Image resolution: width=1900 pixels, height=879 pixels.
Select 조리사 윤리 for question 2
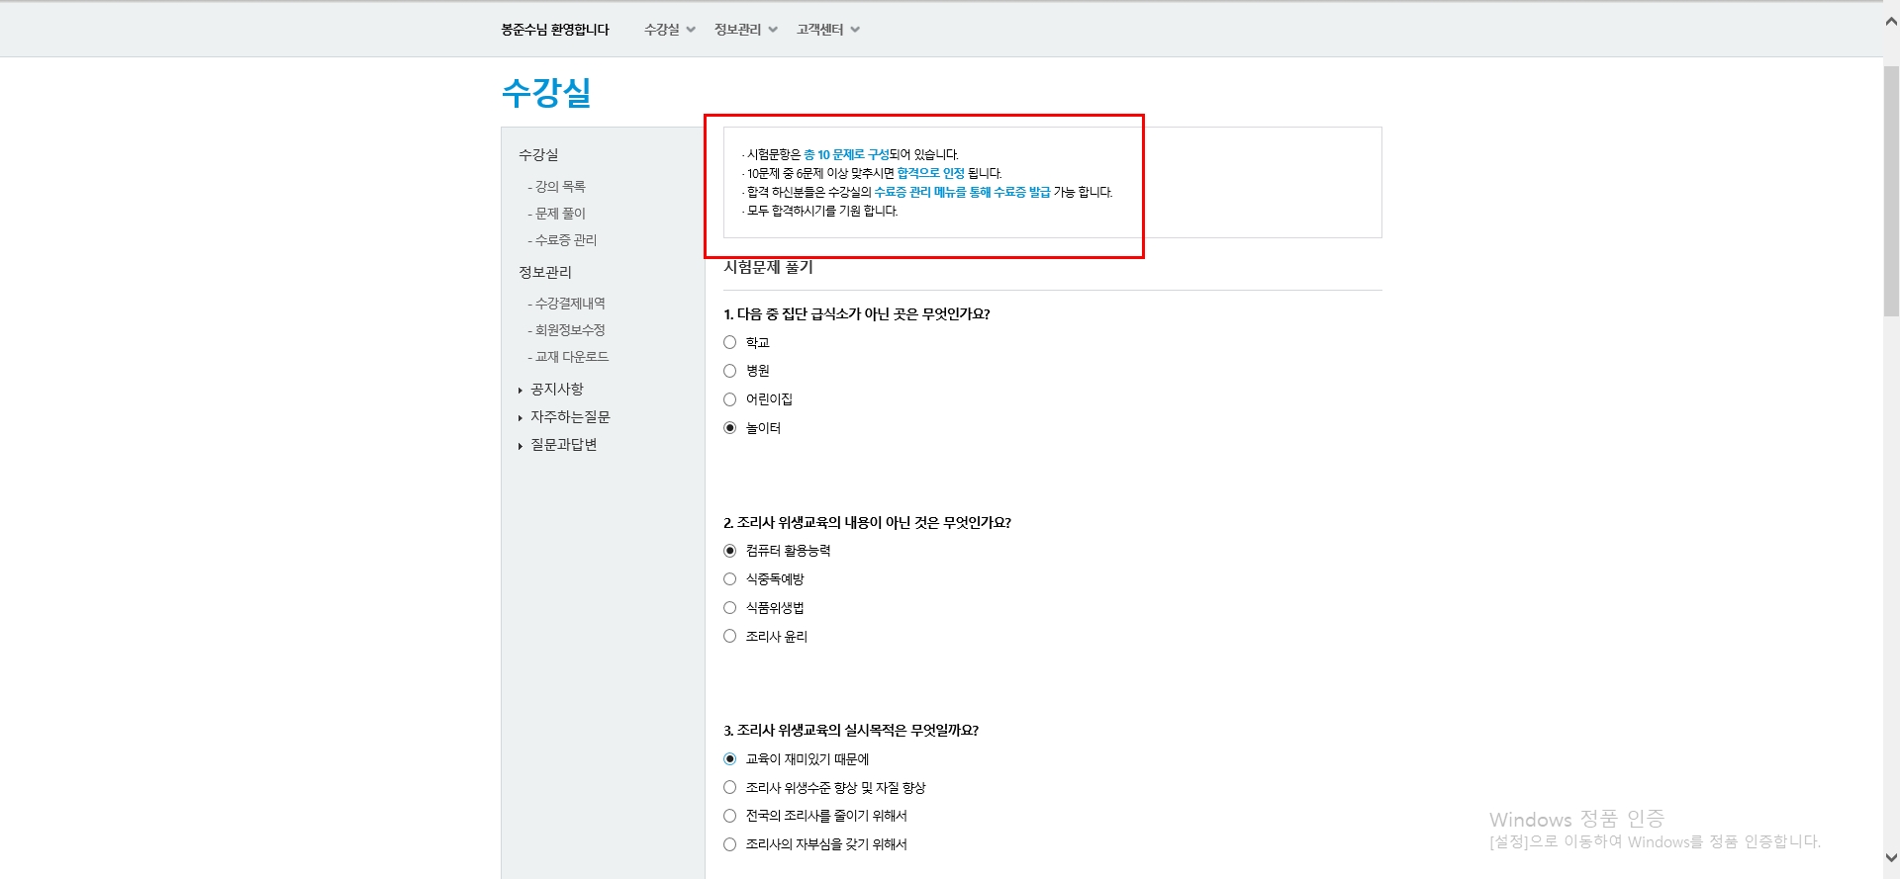point(730,637)
